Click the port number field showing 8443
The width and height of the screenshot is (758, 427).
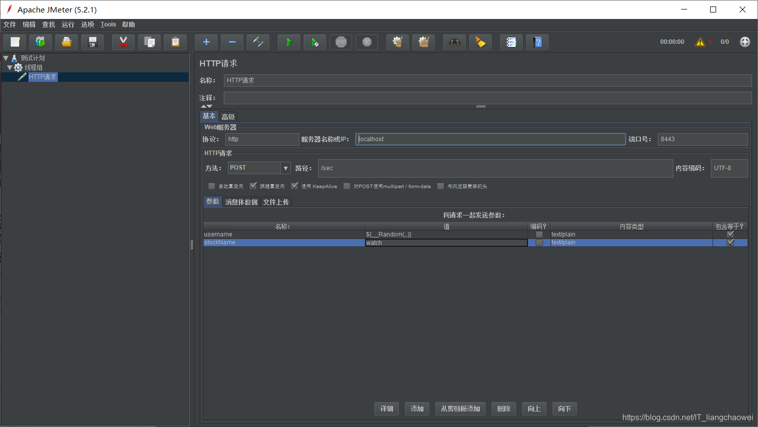[703, 139]
